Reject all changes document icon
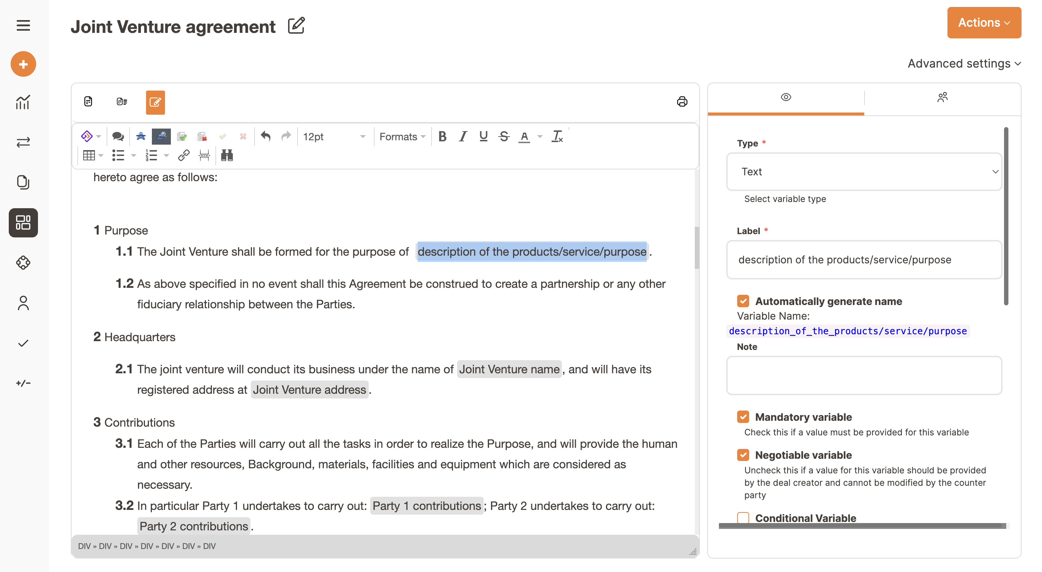1042x572 pixels. click(202, 136)
